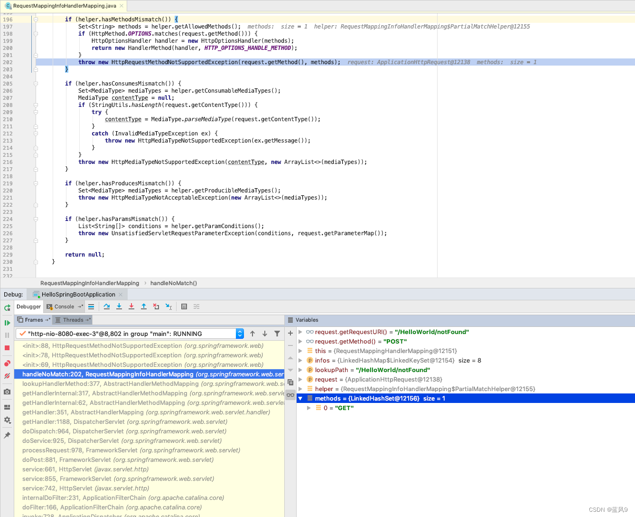Screen dimensions: 635x517
Task: Select the lookupHandlerMethod:377 stack frame
Action: 149,384
